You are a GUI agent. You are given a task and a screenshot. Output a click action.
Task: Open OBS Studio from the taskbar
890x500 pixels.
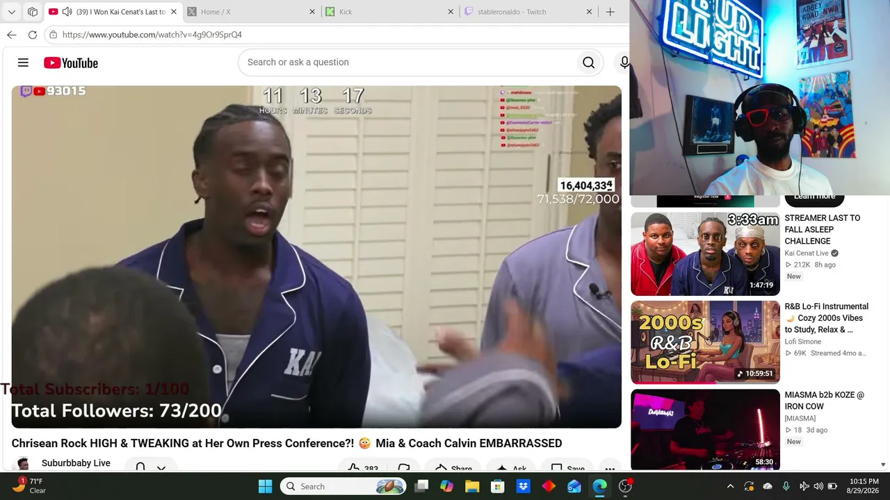625,486
